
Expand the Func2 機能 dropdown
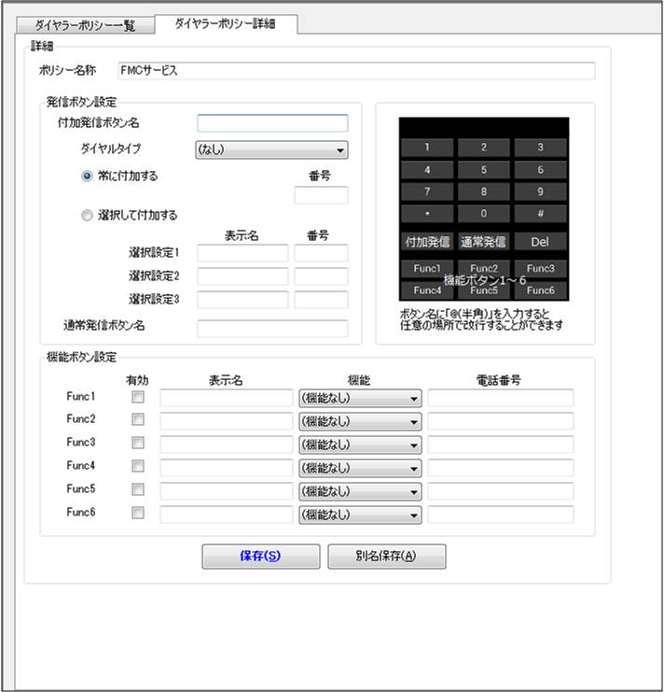(359, 421)
